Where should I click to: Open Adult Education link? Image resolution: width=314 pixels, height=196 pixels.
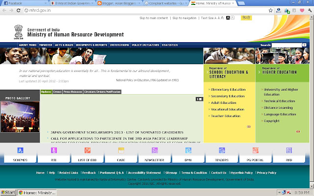224,102
